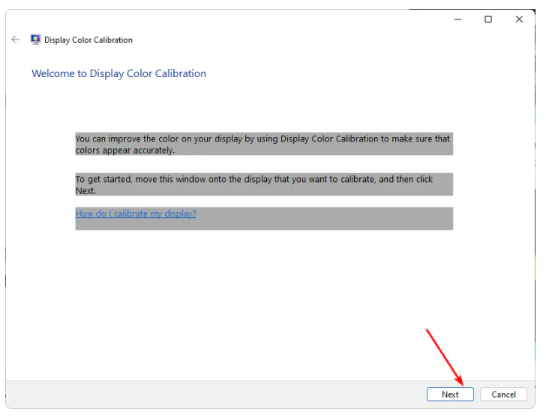Image resolution: width=546 pixels, height=417 pixels.
Task: Click the empty footer bar left of Next
Action: point(210,395)
